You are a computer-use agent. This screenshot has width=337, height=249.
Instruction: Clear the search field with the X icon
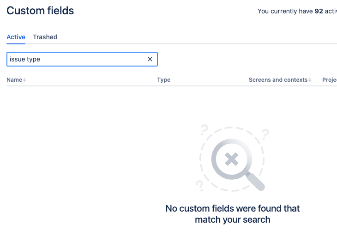click(x=150, y=59)
